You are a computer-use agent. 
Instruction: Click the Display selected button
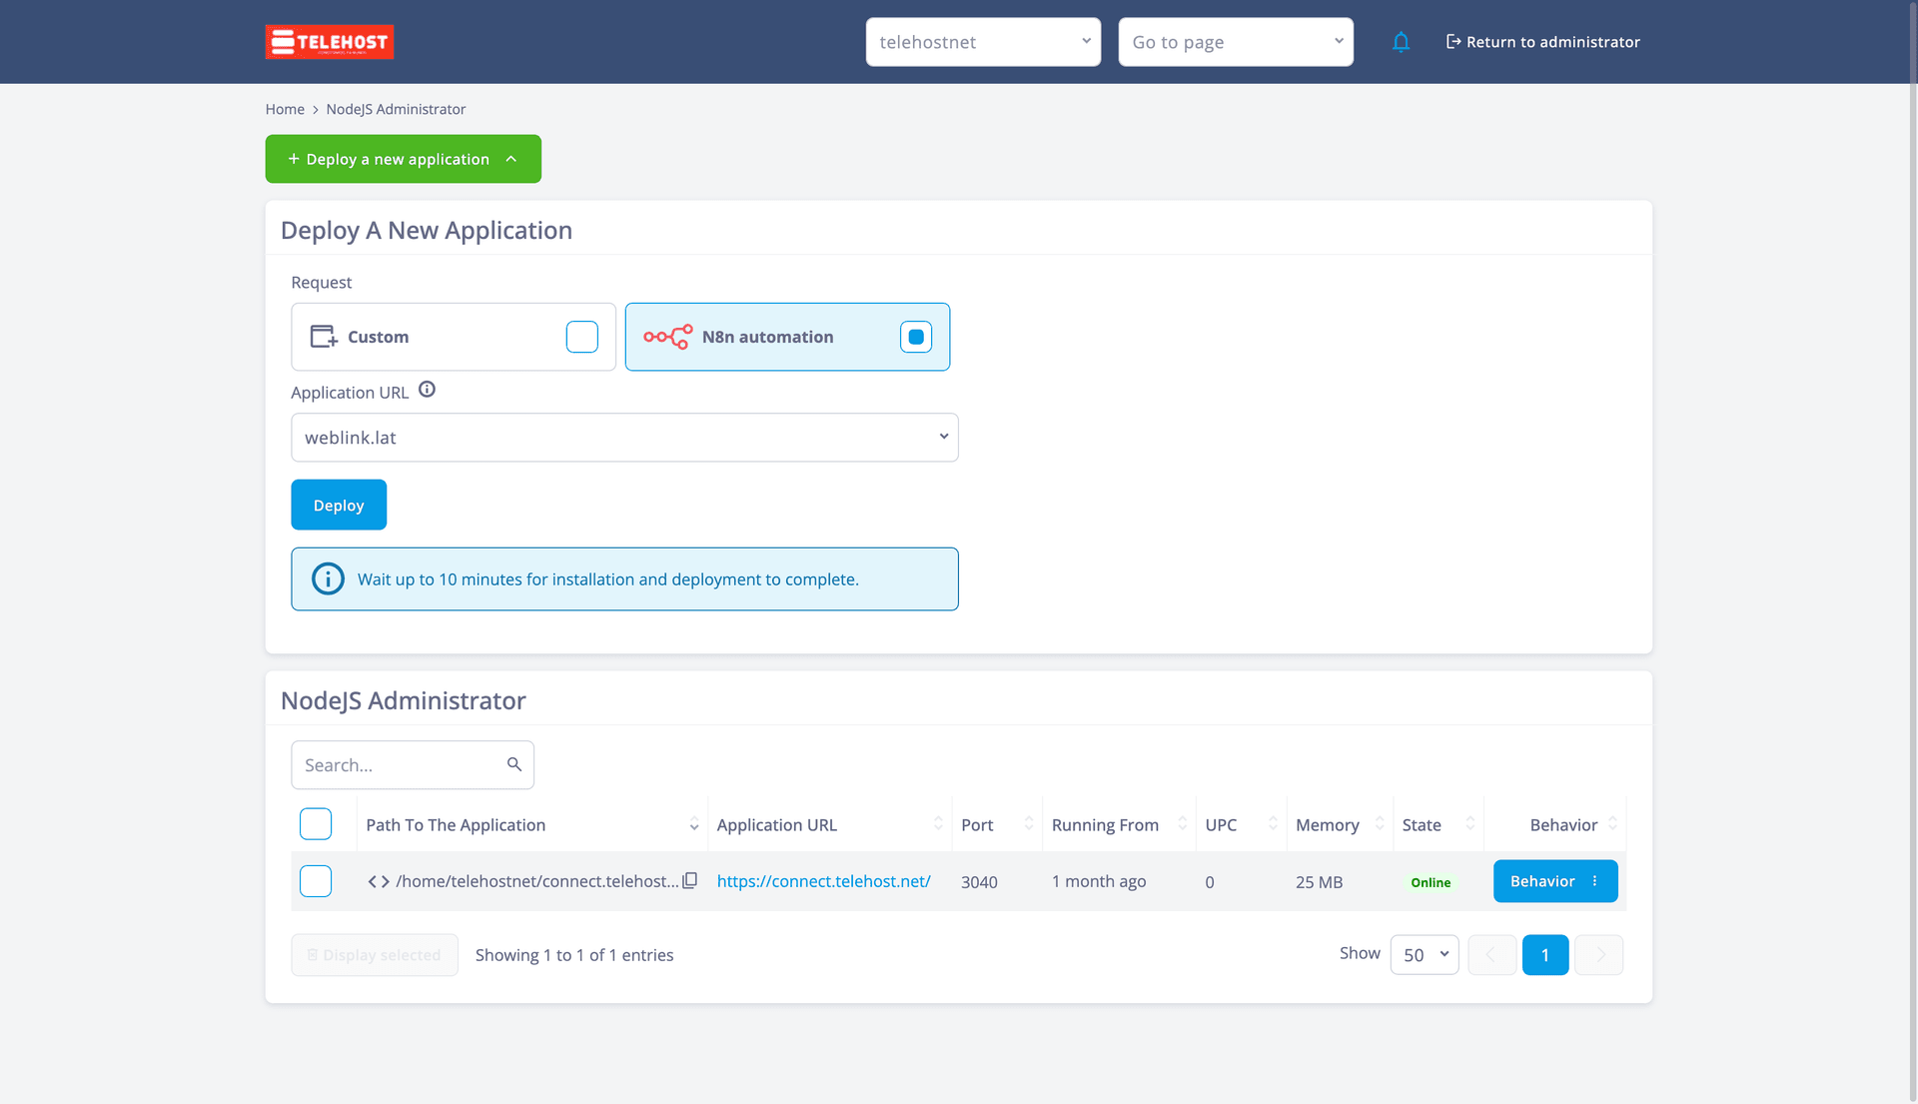point(375,955)
